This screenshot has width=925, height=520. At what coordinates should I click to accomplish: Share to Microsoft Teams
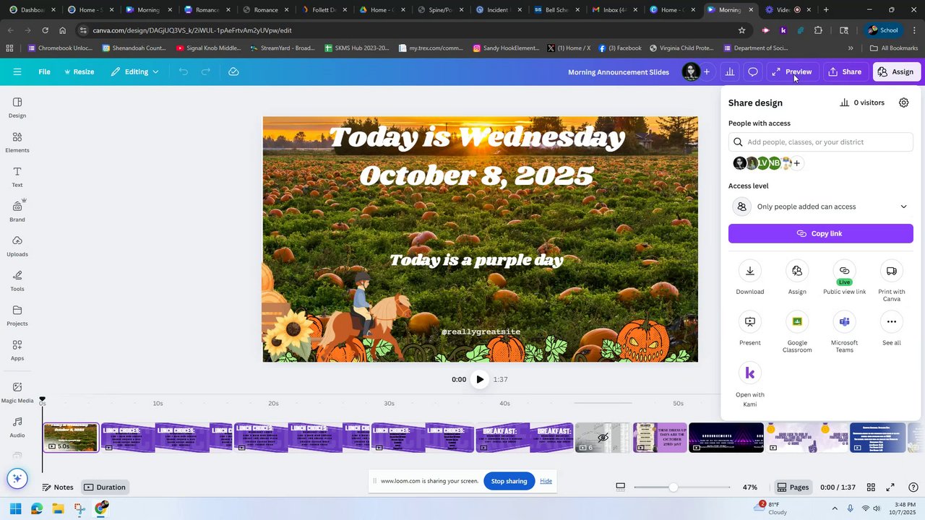point(844,332)
